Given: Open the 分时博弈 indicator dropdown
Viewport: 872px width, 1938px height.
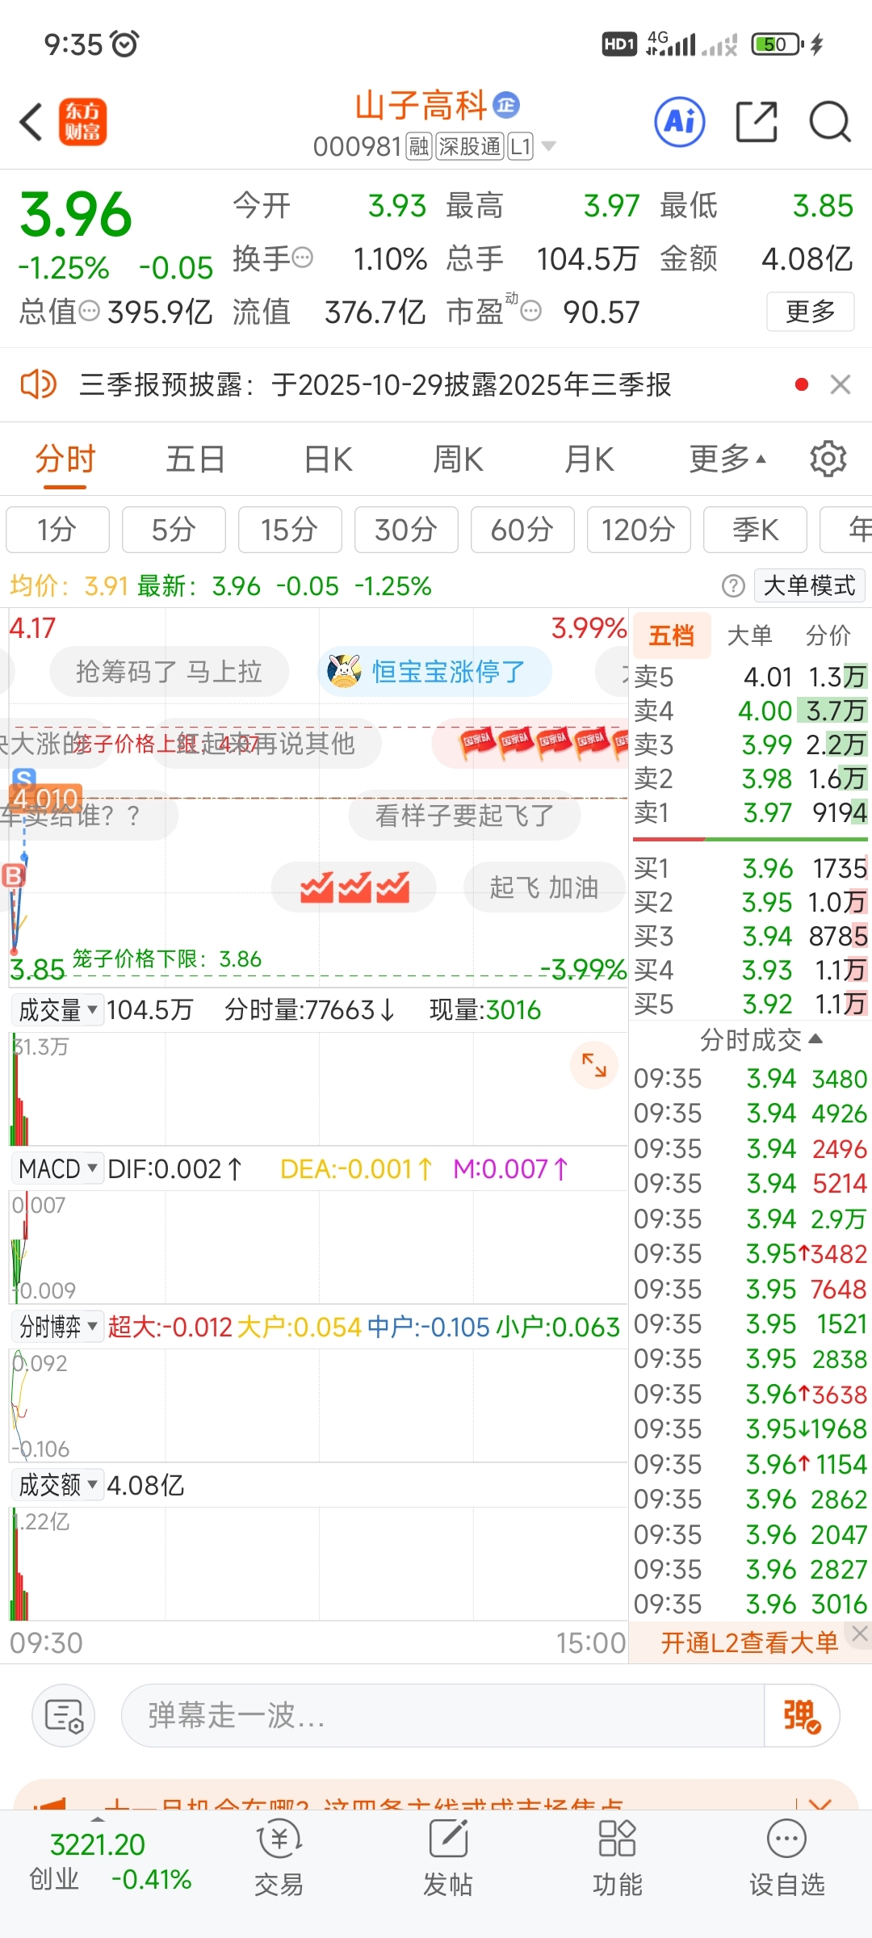Looking at the screenshot, I should [x=57, y=1327].
